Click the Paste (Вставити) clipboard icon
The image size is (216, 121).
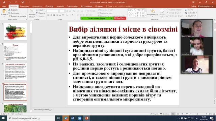click(4, 11)
